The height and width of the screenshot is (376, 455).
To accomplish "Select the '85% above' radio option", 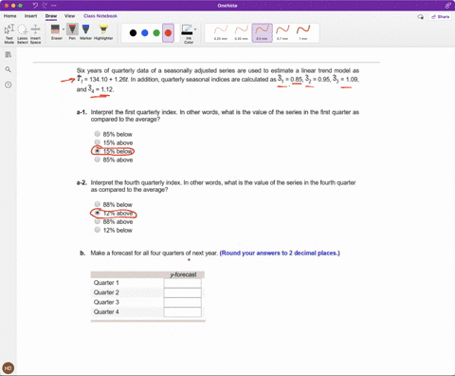I will coord(98,160).
